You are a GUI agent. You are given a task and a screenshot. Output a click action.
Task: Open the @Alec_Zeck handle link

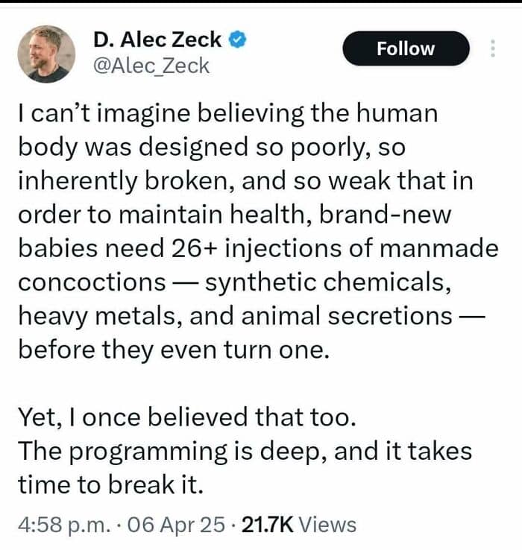(151, 66)
